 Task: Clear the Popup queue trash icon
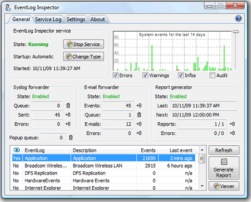71,137
